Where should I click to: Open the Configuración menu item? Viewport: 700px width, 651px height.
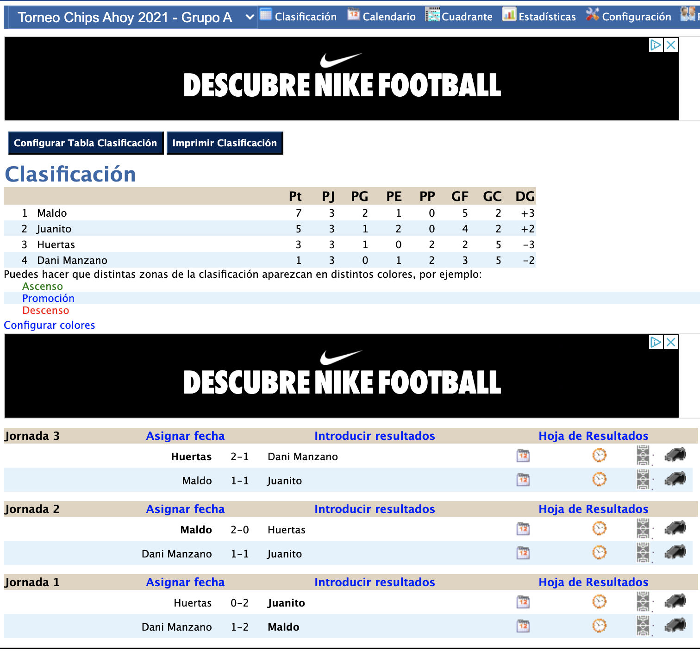628,16
